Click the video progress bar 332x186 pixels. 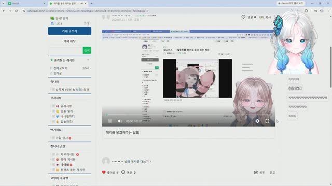click(x=188, y=115)
